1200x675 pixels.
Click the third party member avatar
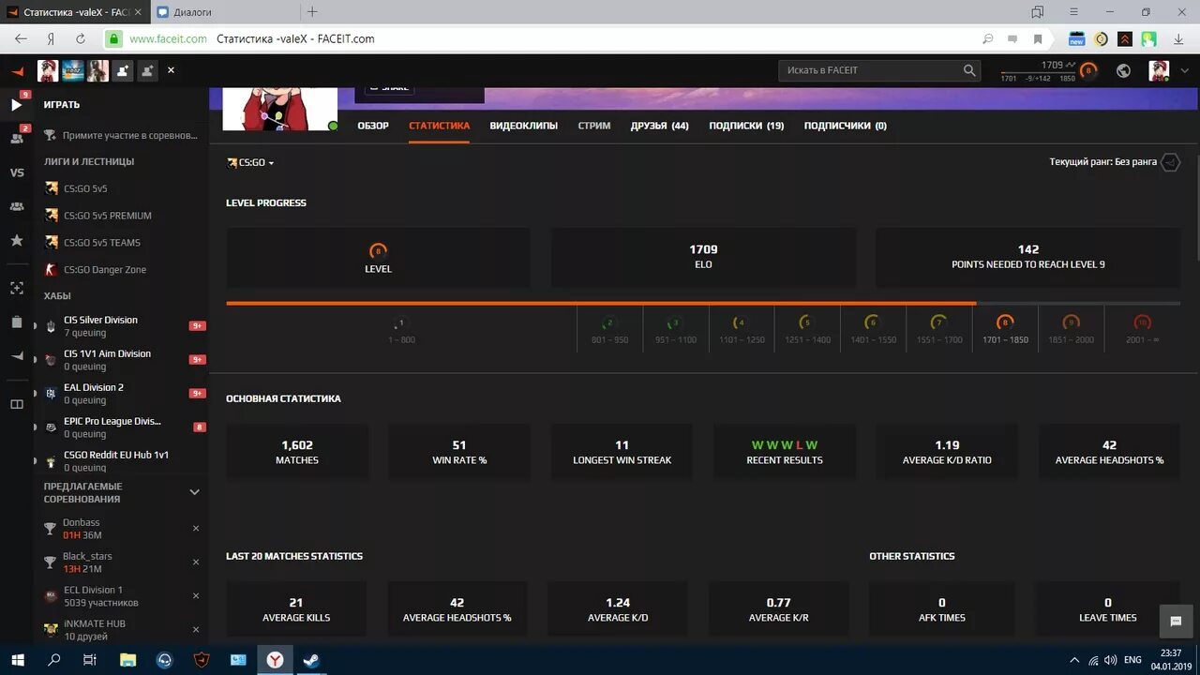[97, 70]
